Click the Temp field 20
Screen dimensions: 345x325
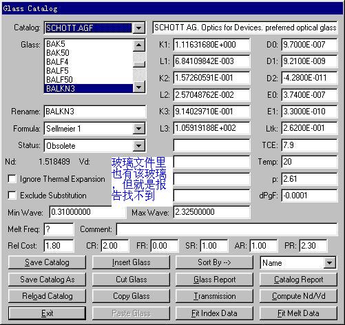310,162
